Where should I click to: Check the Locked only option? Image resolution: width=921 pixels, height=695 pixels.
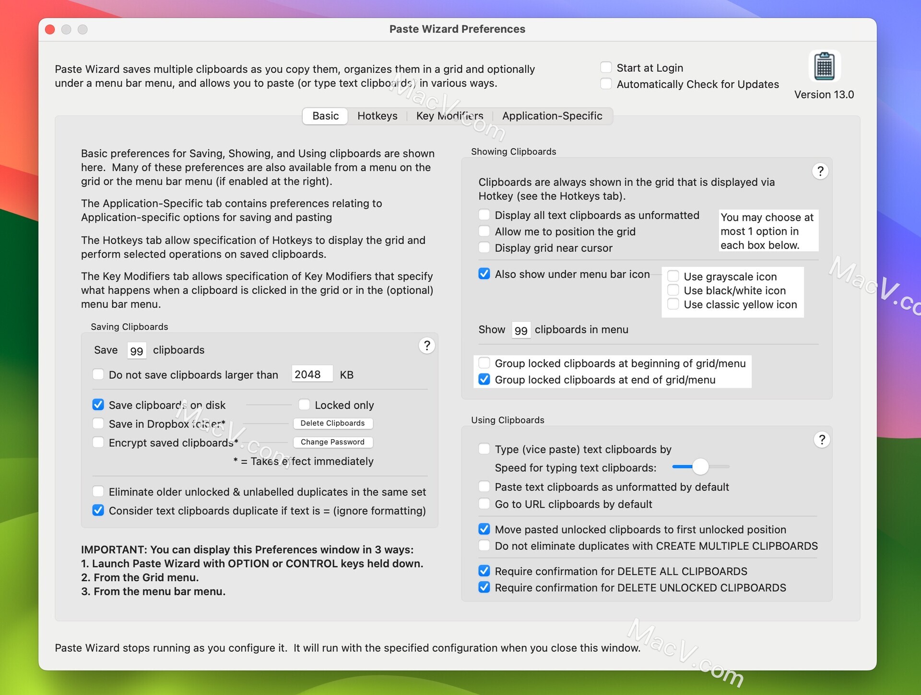304,405
